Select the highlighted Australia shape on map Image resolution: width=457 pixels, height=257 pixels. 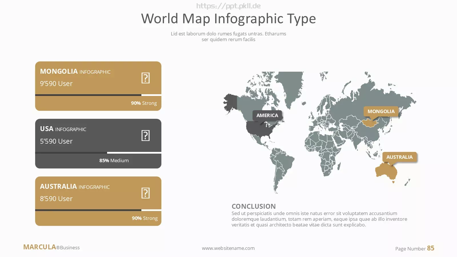click(x=386, y=171)
